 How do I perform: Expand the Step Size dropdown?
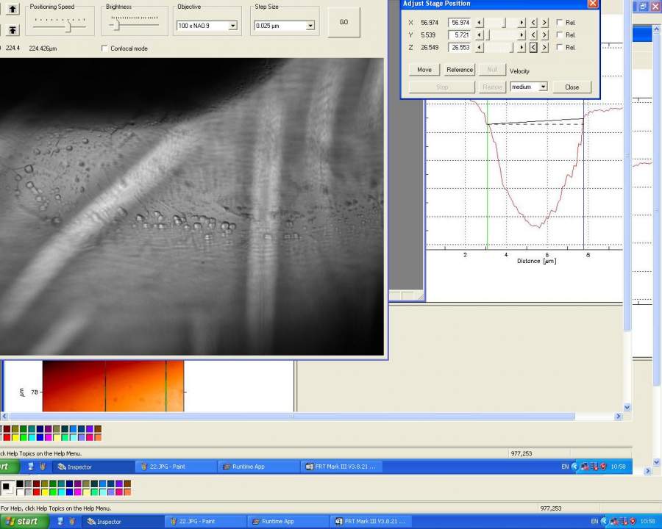click(310, 26)
